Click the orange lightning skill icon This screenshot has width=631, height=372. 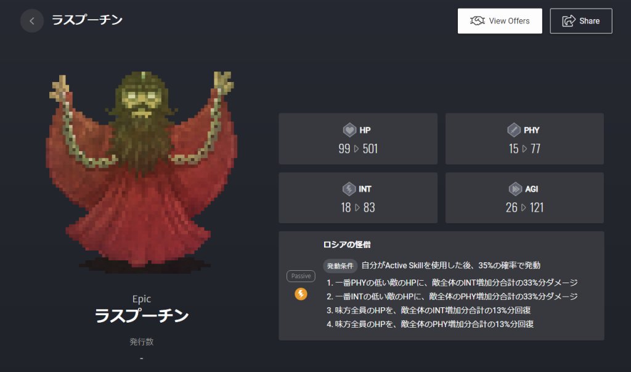tap(301, 294)
